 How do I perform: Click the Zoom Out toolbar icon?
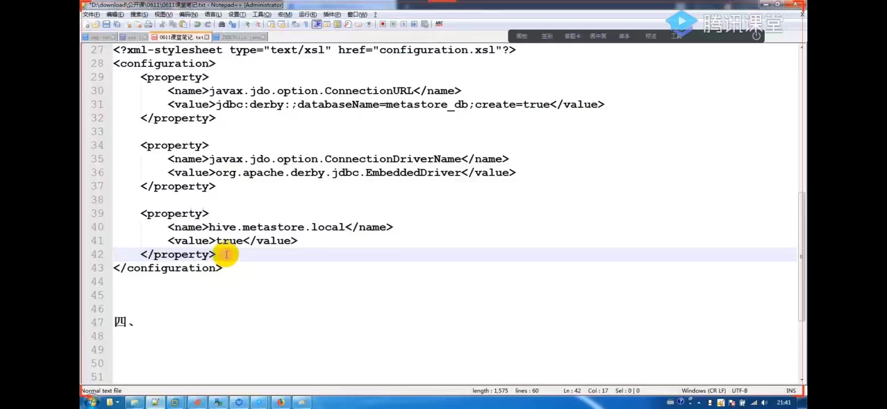point(257,24)
